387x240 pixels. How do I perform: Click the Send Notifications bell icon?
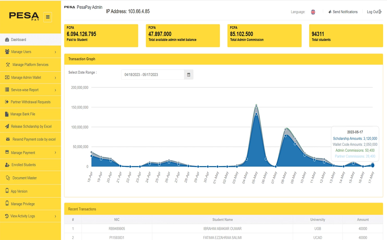click(329, 12)
